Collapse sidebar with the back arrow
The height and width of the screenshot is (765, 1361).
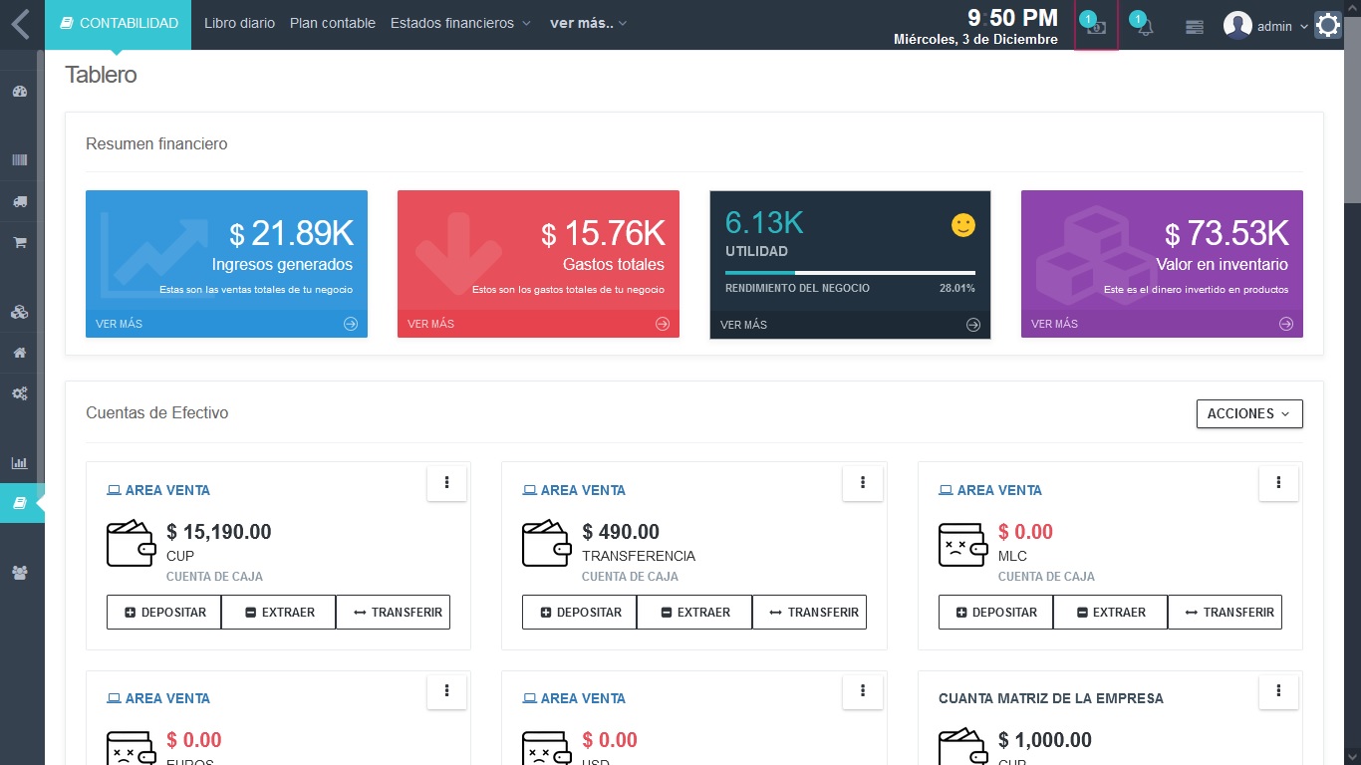21,24
